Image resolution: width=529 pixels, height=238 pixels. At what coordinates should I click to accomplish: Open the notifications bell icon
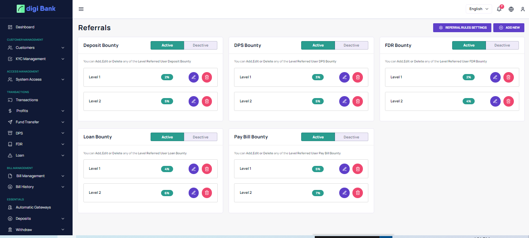[x=499, y=9]
